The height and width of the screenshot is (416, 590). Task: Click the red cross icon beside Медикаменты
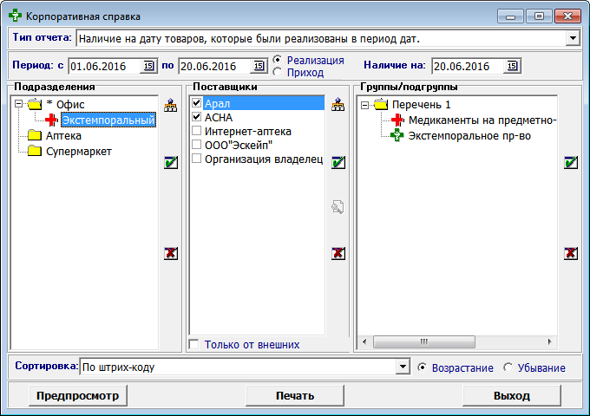pyautogui.click(x=397, y=120)
